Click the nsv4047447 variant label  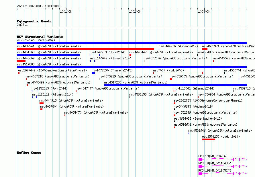(107, 88)
